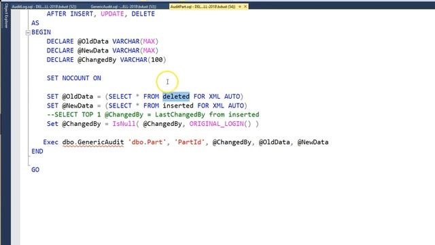Pin the AuditPart.sql tab
Image resolution: width=435 pixels, height=245 pixels.
tap(240, 6)
